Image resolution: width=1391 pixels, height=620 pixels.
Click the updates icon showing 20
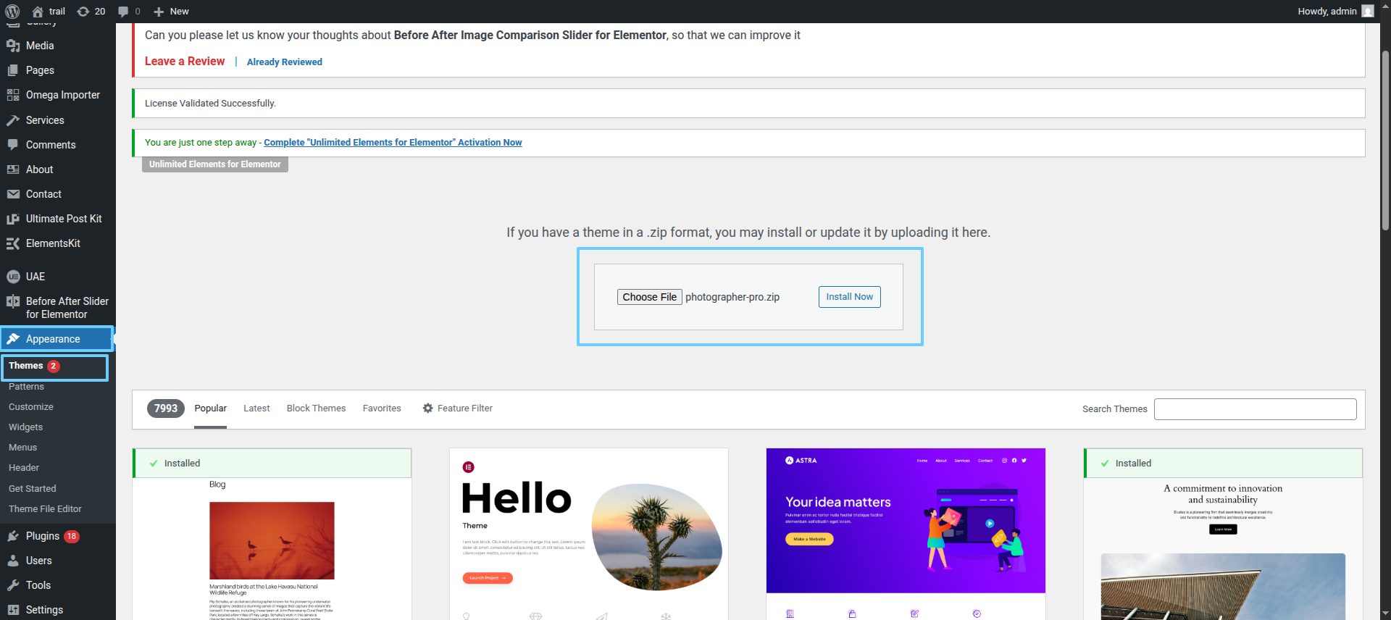tap(83, 12)
